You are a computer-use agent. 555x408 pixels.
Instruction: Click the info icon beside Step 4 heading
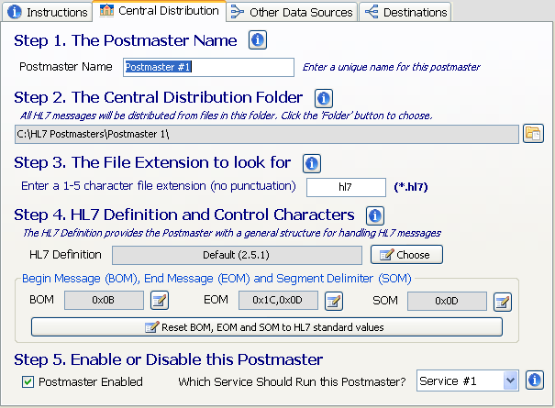point(374,215)
